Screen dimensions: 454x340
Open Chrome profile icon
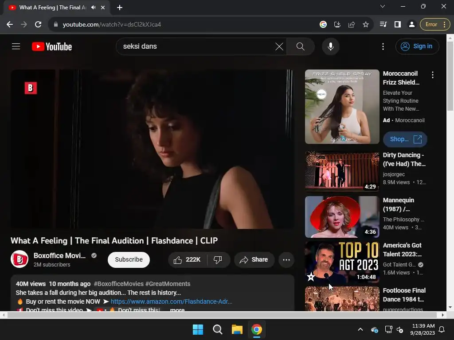(x=412, y=25)
